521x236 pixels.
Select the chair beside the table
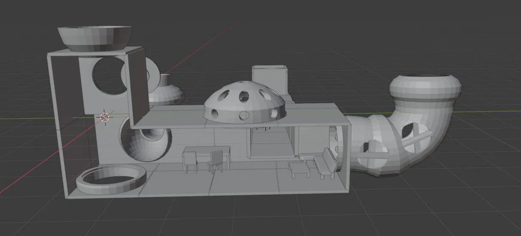coord(216,161)
